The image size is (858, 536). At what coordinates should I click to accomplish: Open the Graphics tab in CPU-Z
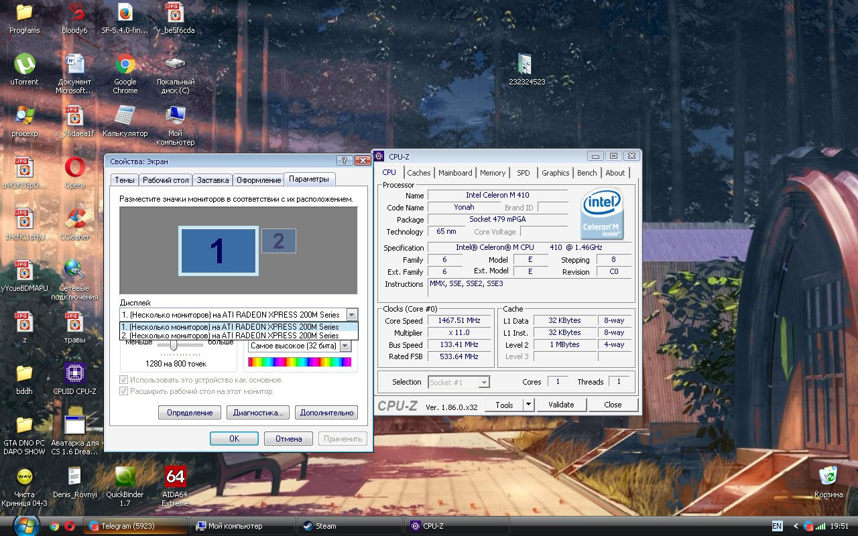pyautogui.click(x=556, y=173)
